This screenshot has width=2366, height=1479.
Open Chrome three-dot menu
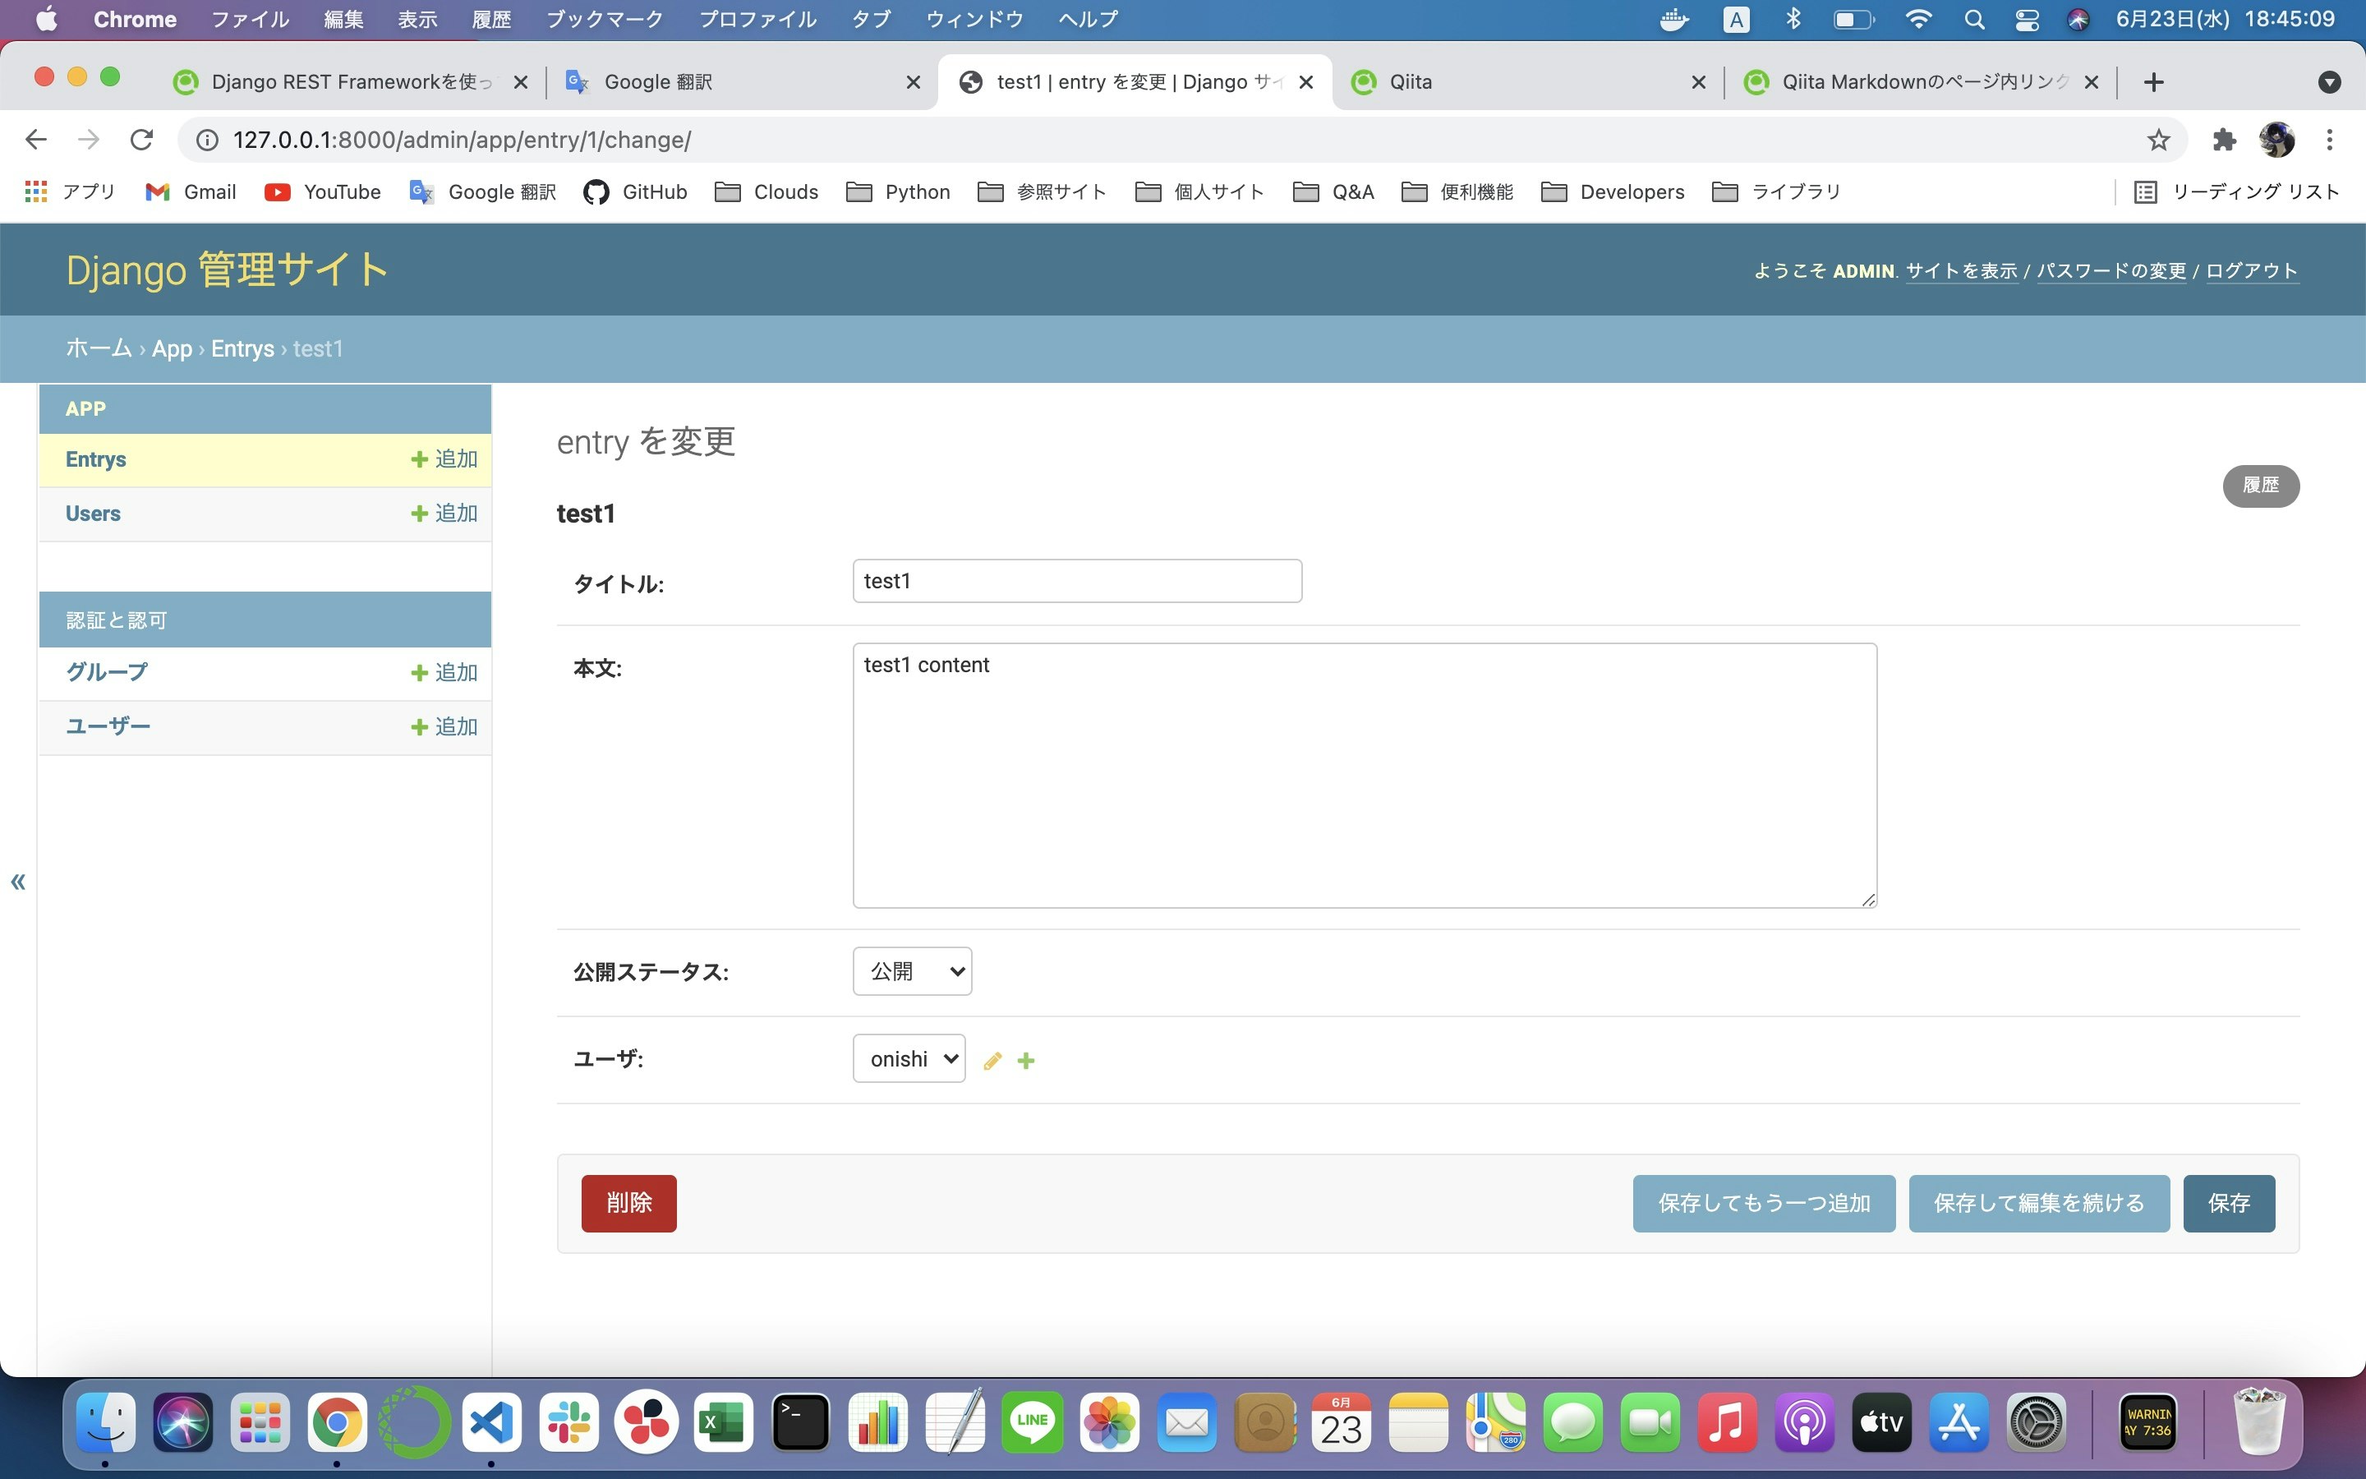coord(2330,140)
